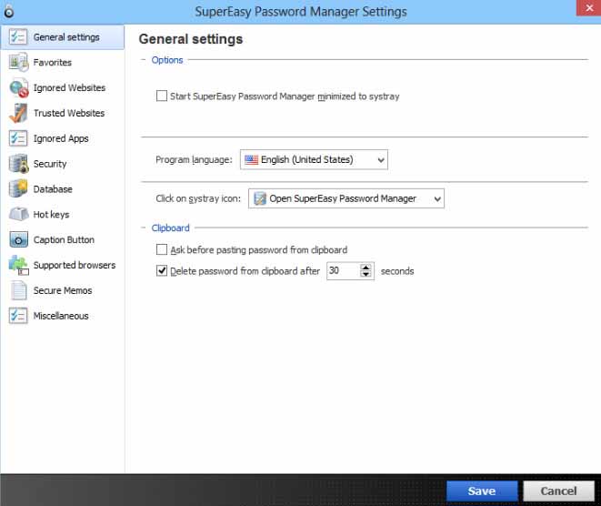Click the Ignored Apps checklist icon

point(18,138)
